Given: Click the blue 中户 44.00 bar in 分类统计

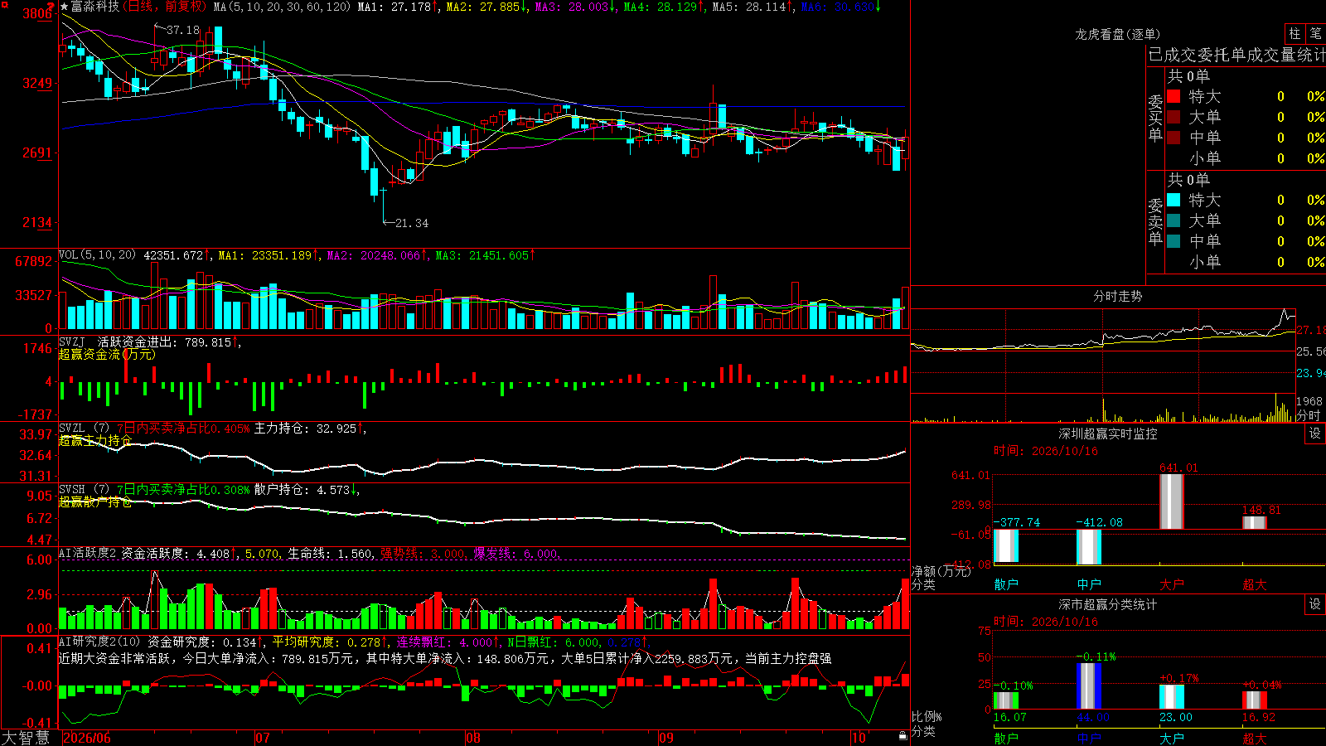Looking at the screenshot, I should pyautogui.click(x=1089, y=685).
